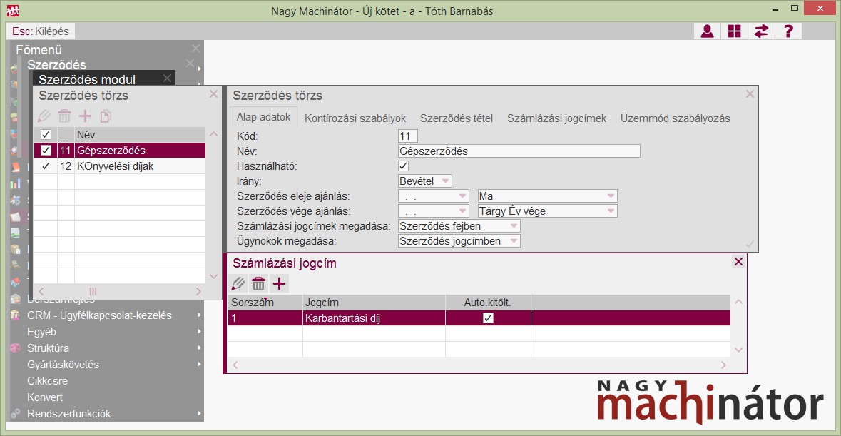
Task: Click the Auto.kitölt. column header
Action: [x=488, y=303]
